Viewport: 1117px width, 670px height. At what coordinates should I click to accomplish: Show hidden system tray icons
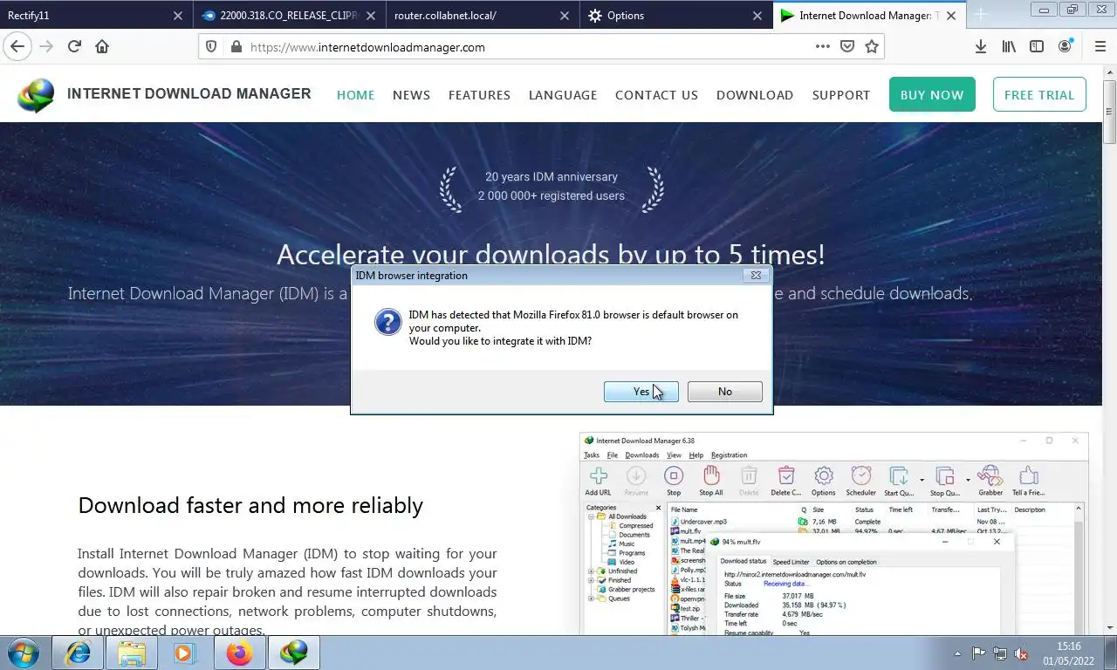(x=957, y=653)
